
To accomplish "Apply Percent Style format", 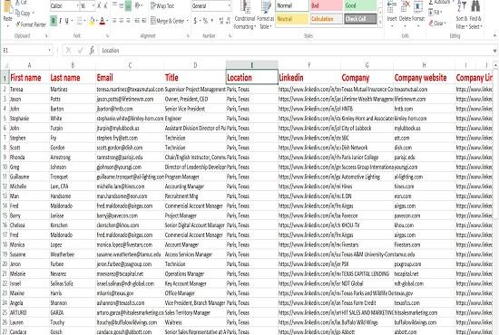I will point(205,21).
